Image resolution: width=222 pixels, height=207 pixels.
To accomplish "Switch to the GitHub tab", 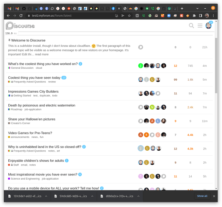I will 24,8.
